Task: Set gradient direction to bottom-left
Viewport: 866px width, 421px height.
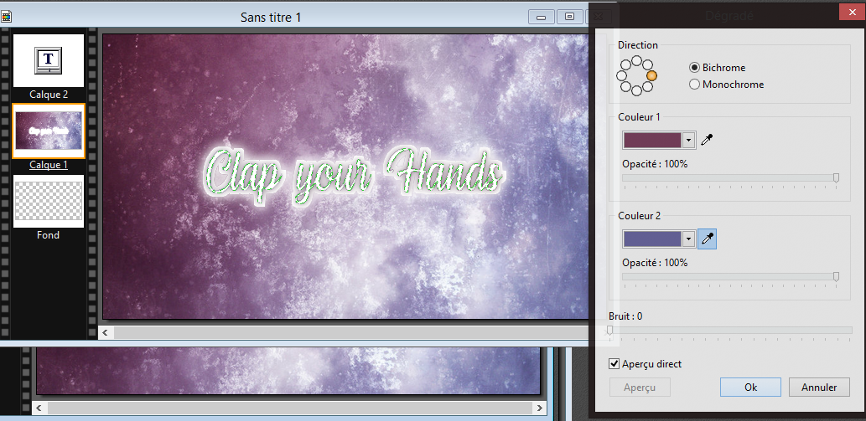Action: click(625, 86)
